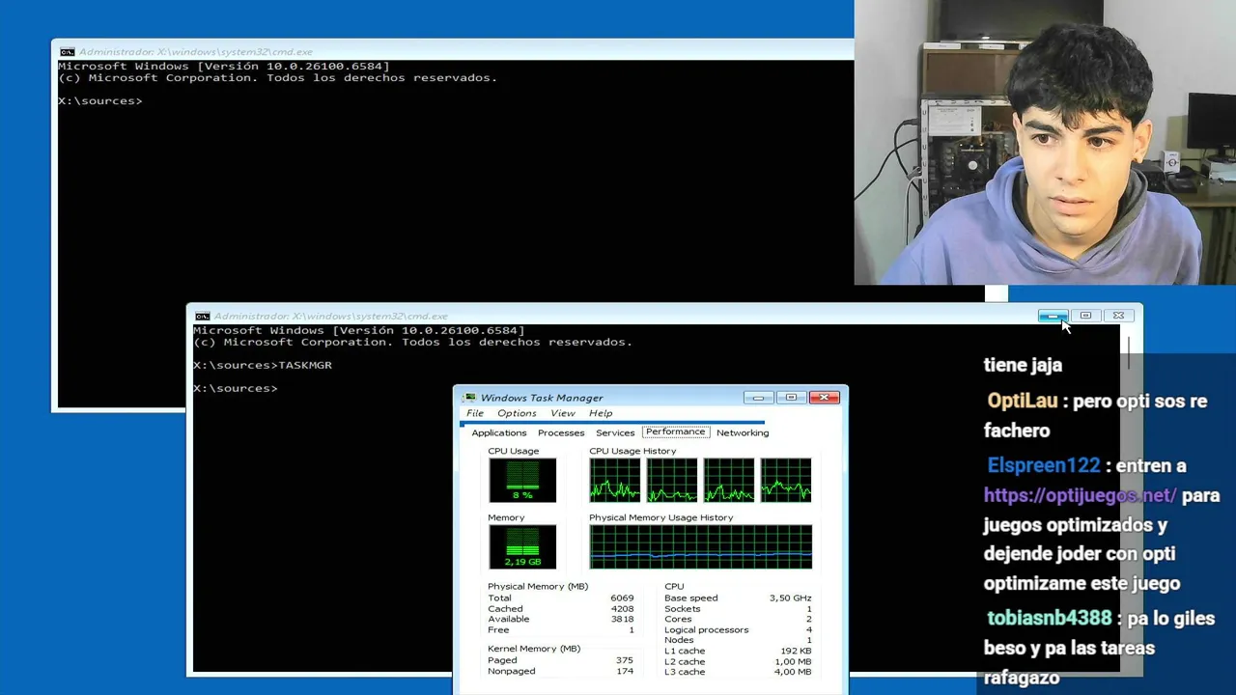This screenshot has height=695, width=1236.
Task: Click the Available 3818 value
Action: click(x=622, y=620)
